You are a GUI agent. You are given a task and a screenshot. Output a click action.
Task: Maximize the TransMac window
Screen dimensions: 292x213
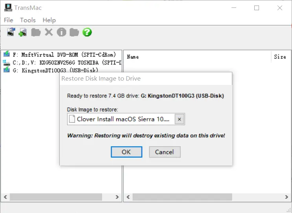click(257, 7)
